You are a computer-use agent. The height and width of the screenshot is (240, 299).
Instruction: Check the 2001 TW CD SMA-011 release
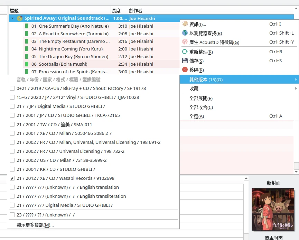12,124
